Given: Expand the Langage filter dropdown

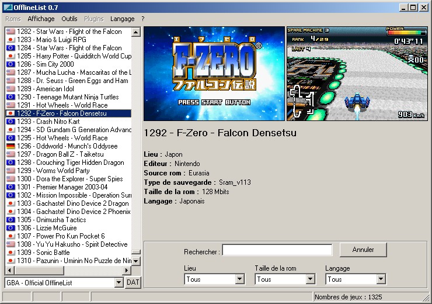Looking at the screenshot, I should [x=381, y=279].
